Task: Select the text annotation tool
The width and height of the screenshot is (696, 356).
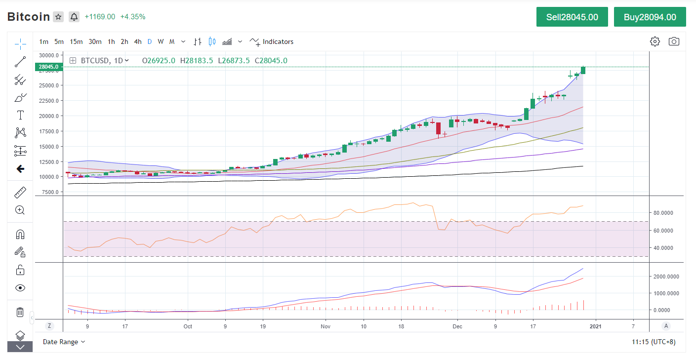Action: pyautogui.click(x=20, y=115)
